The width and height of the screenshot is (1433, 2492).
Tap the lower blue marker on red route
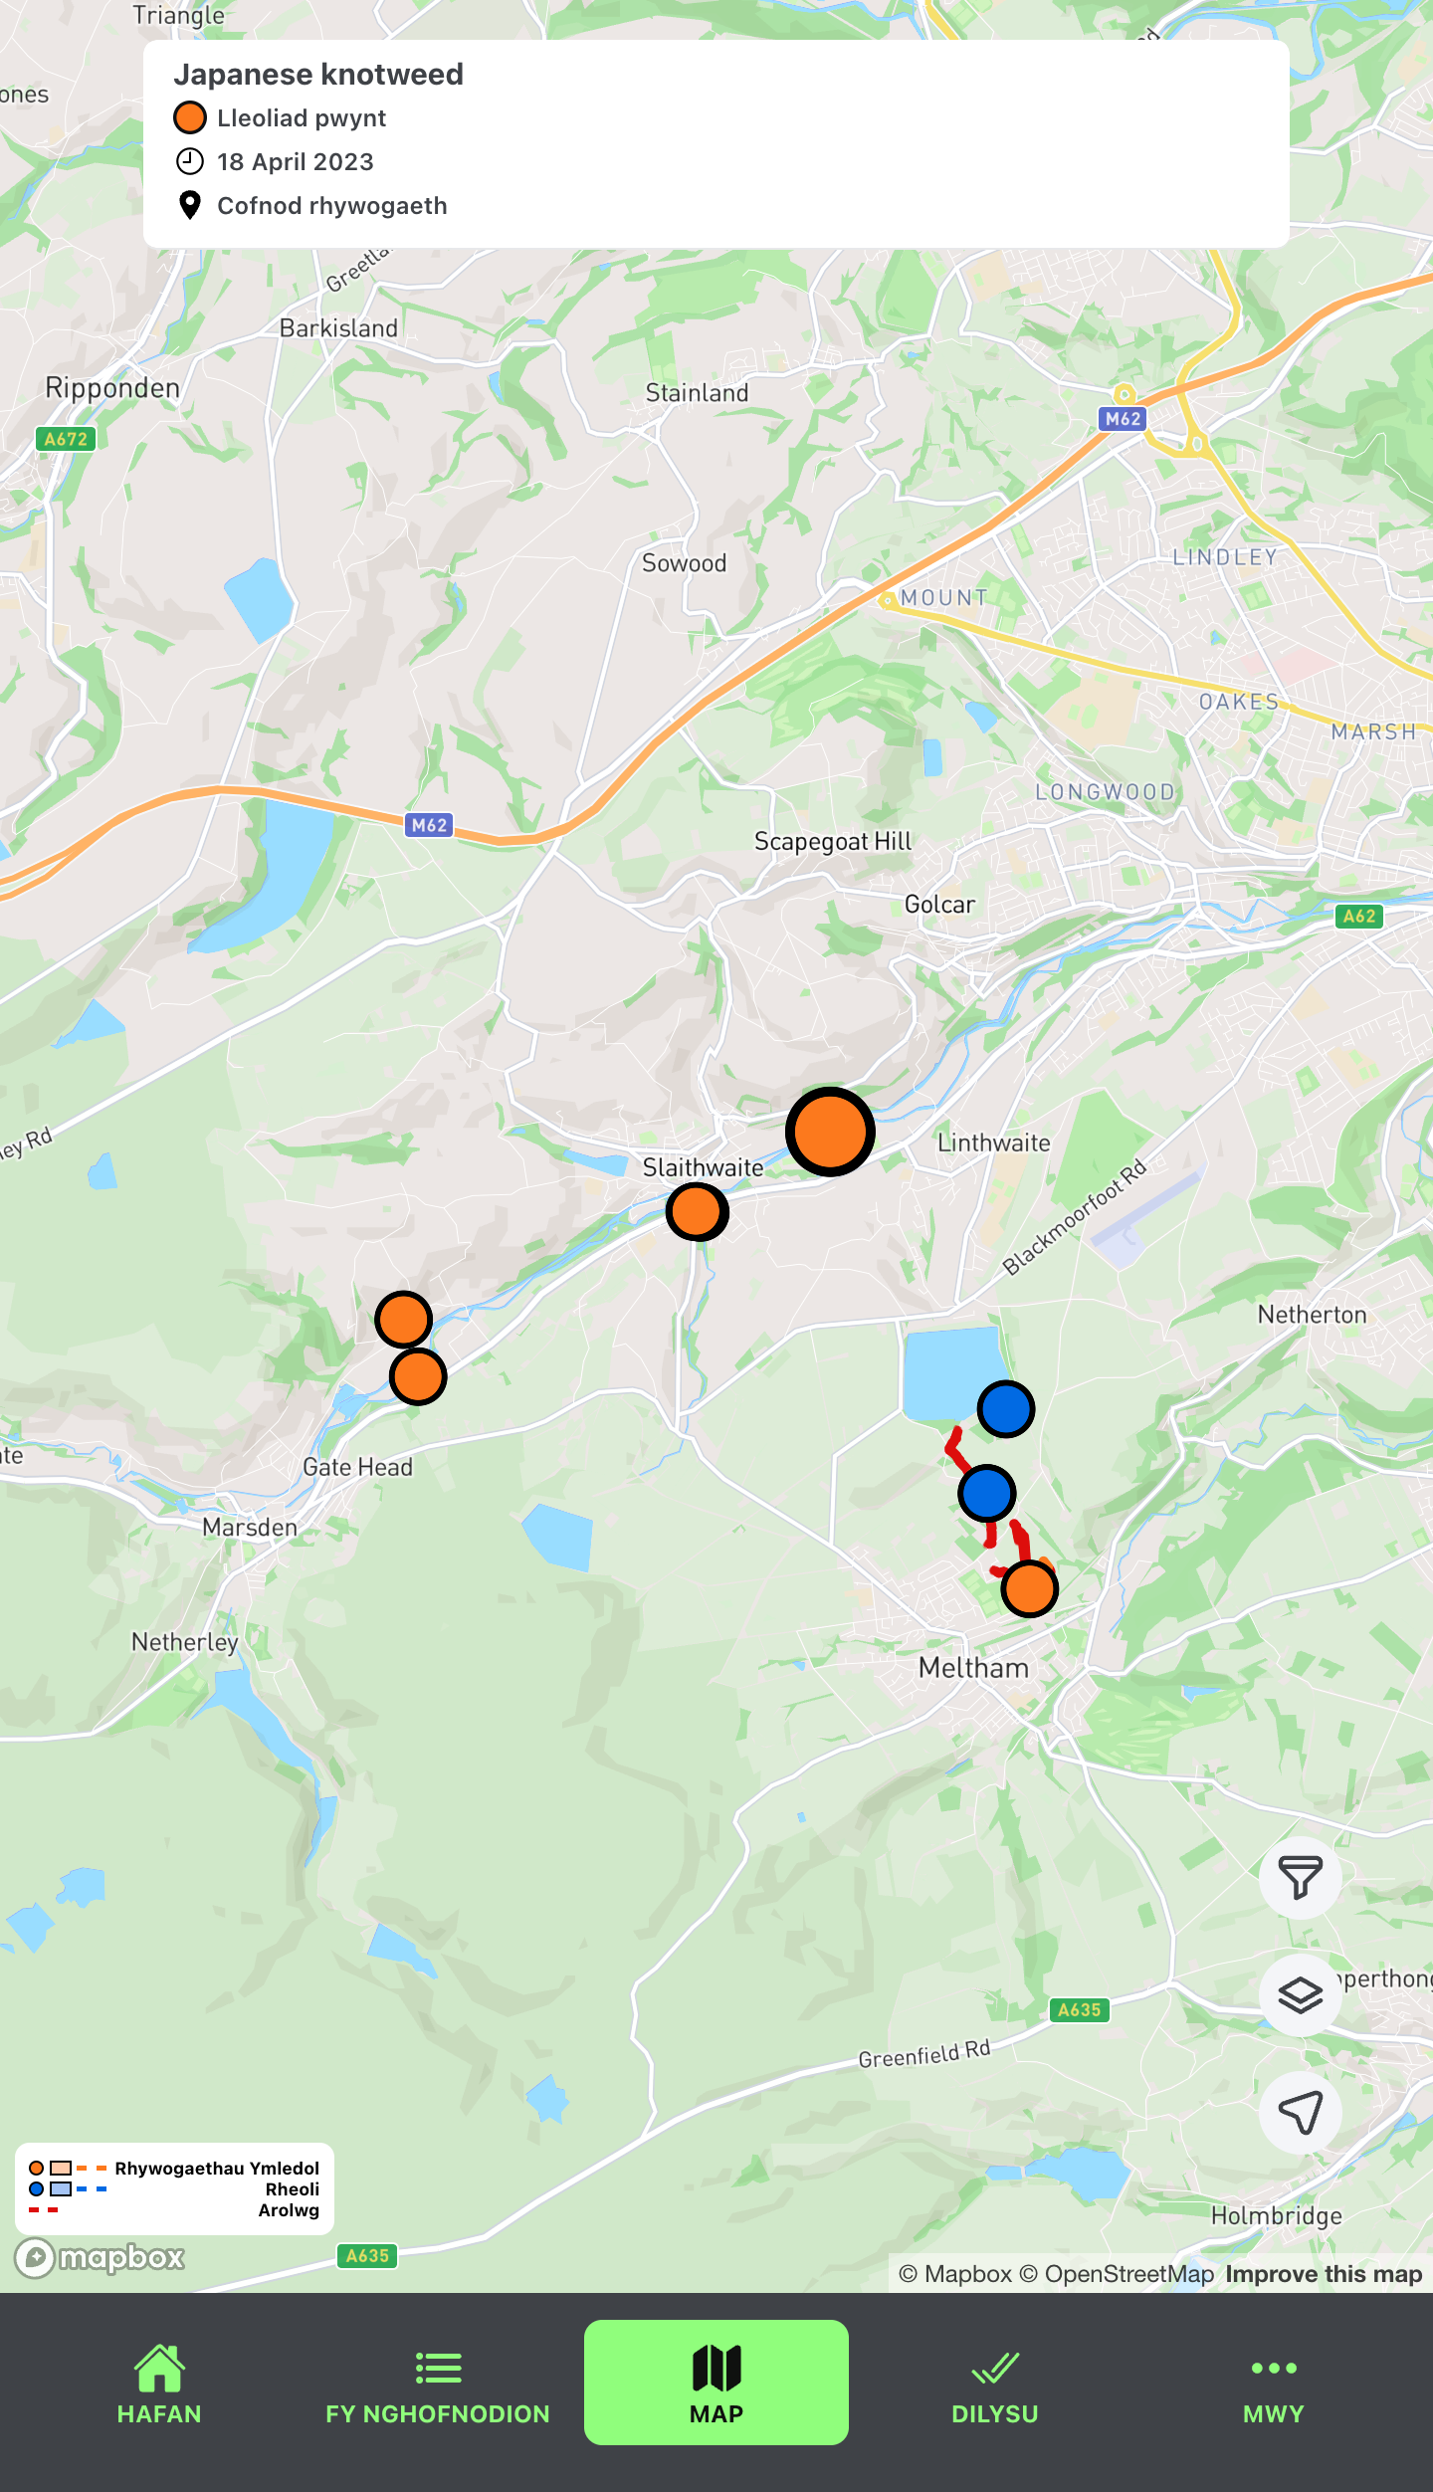pyautogui.click(x=987, y=1493)
